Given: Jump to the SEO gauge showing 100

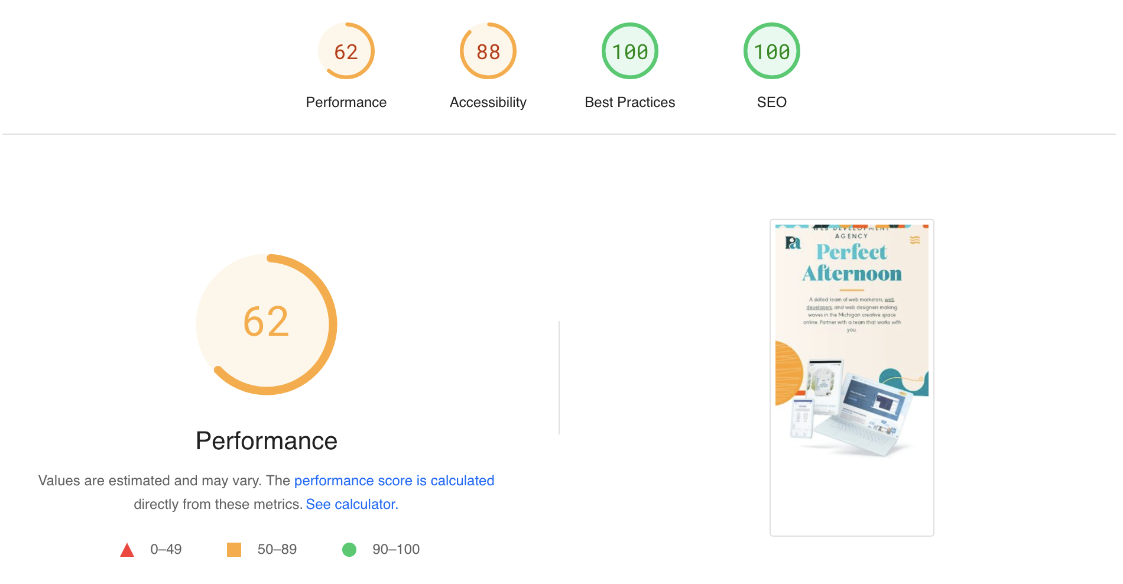Looking at the screenshot, I should tap(771, 51).
